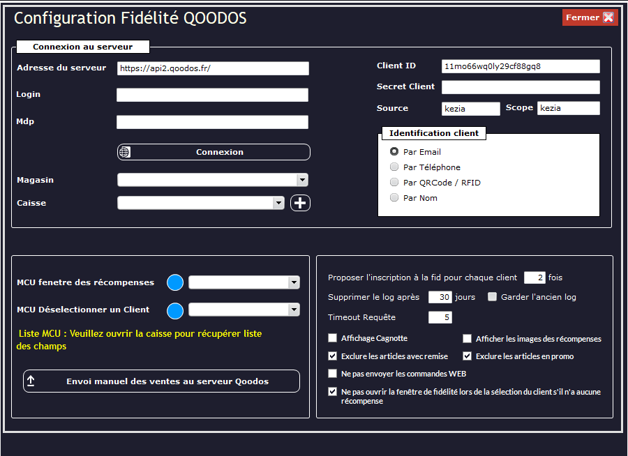The height and width of the screenshot is (456, 628).
Task: Open MCU fenetre des récompenses dropdown
Action: (294, 282)
